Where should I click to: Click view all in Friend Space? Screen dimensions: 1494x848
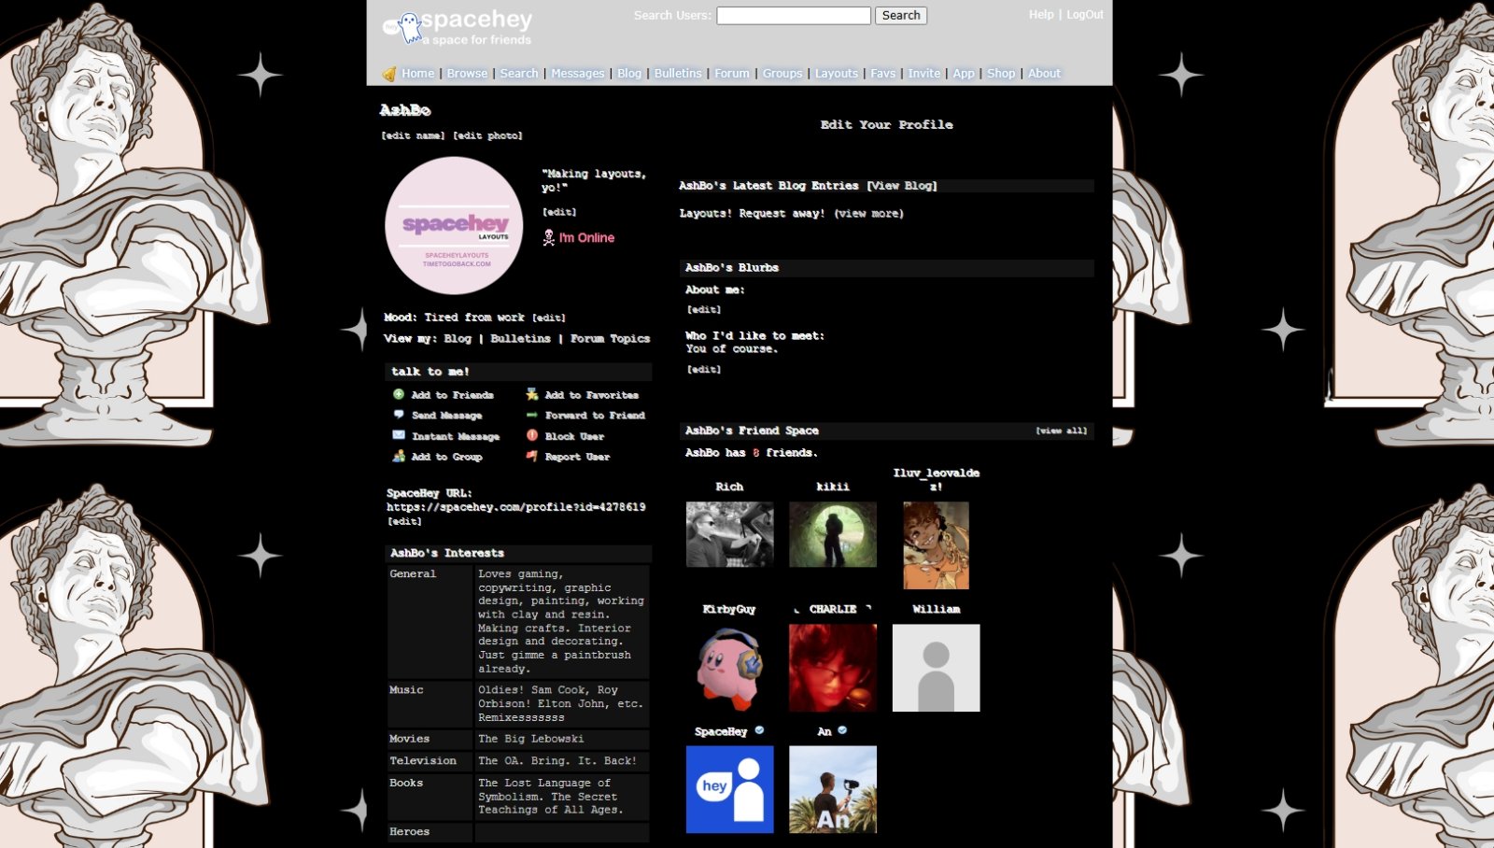pos(1061,431)
